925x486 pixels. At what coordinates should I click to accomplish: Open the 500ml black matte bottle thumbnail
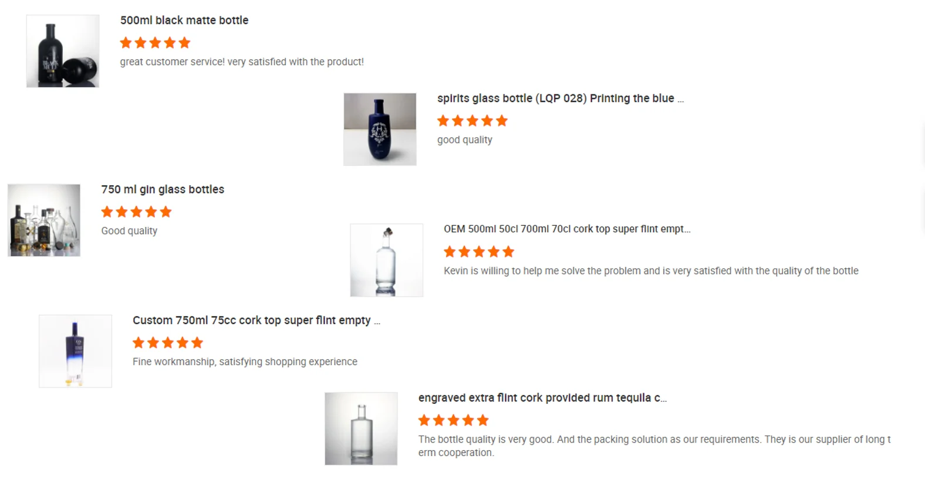click(63, 51)
